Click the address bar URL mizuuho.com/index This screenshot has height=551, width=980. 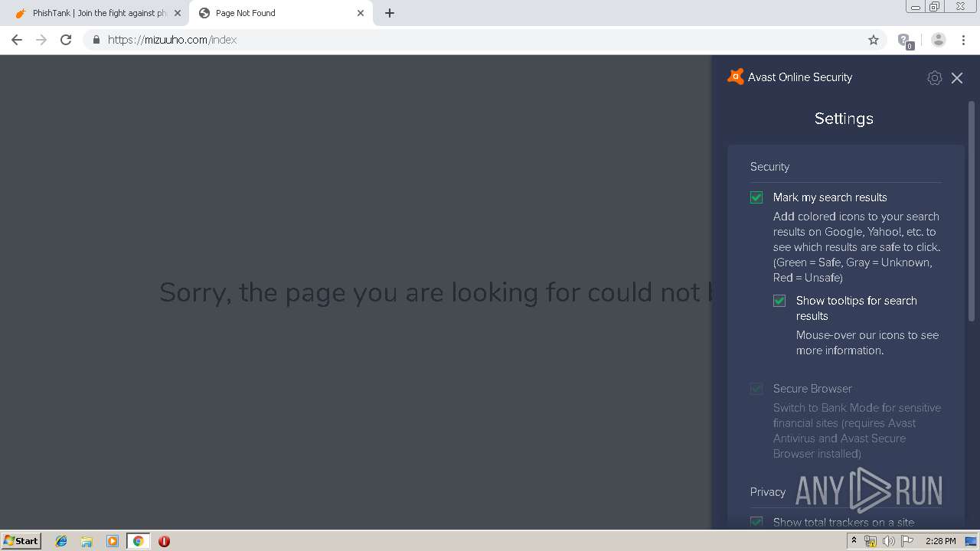point(172,40)
